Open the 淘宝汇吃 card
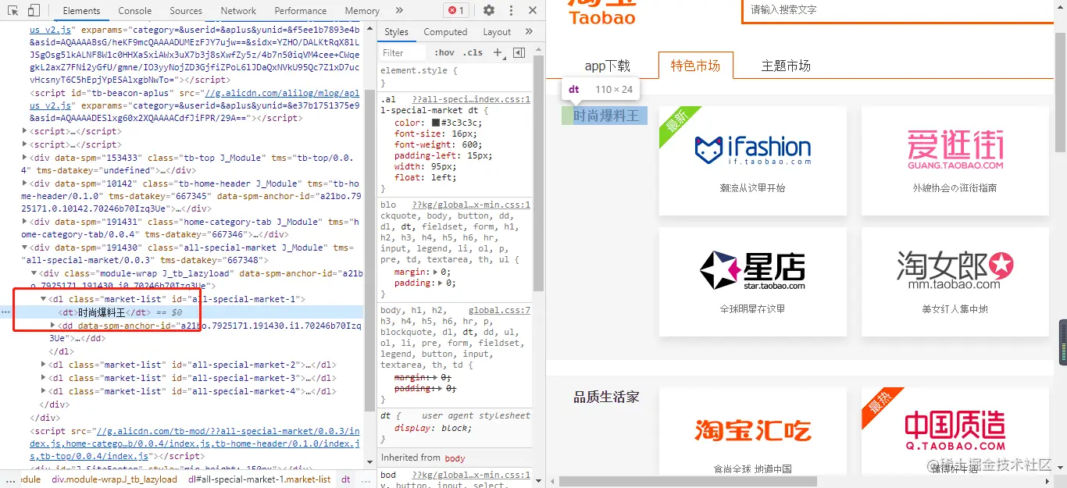The width and height of the screenshot is (1067, 488). pos(753,432)
